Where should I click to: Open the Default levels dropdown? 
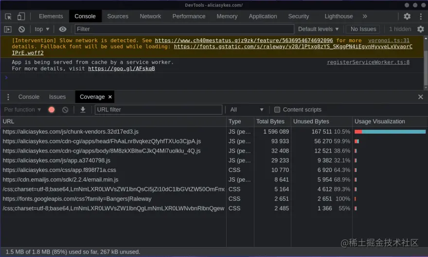point(318,29)
